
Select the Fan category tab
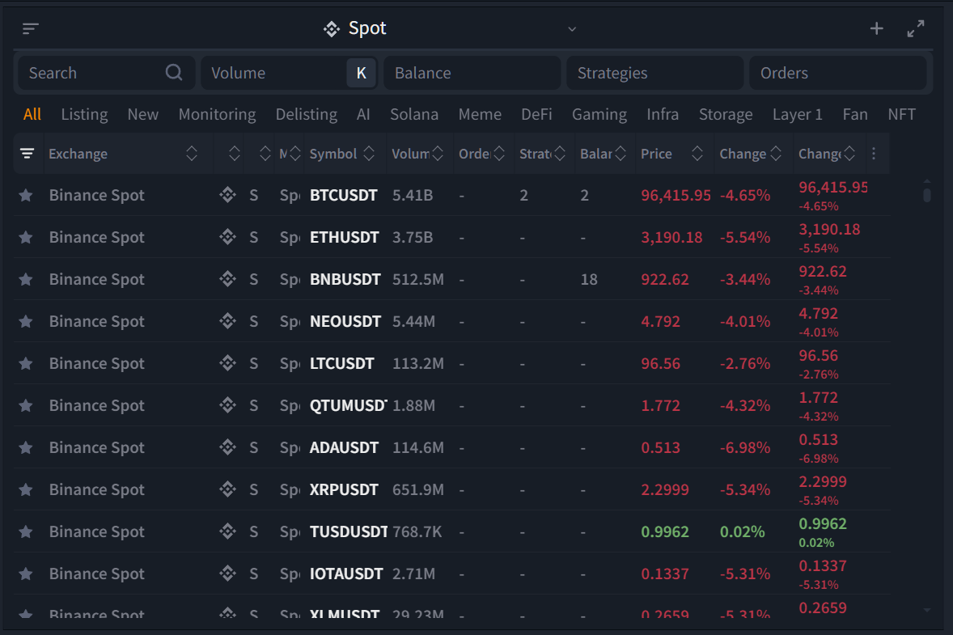[855, 114]
